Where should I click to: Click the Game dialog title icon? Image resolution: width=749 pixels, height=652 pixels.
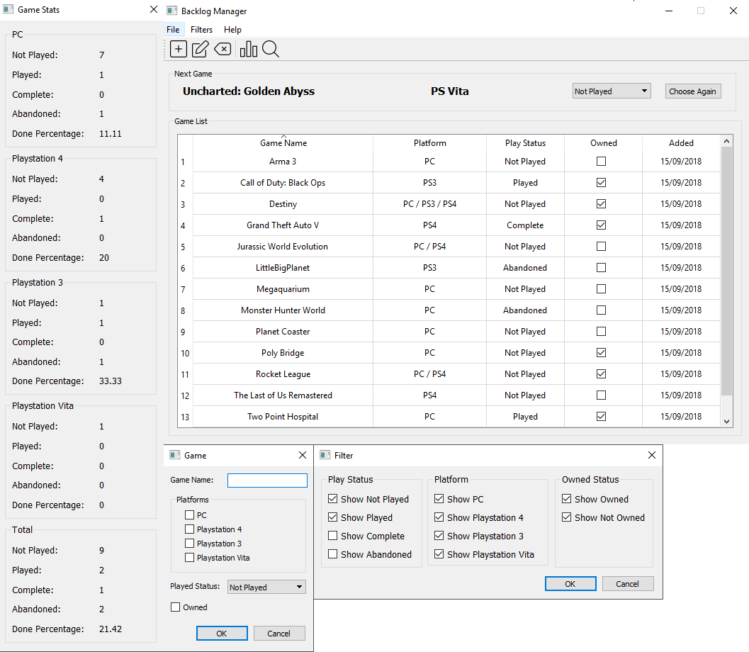pyautogui.click(x=175, y=455)
